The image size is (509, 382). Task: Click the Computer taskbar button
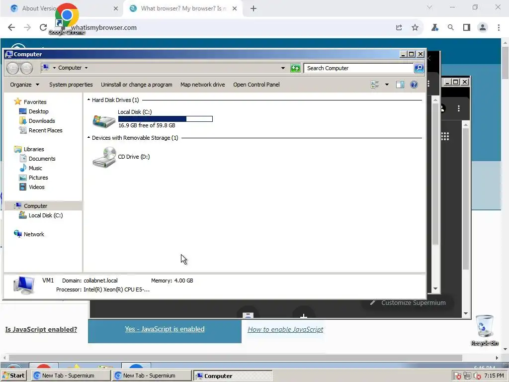click(x=233, y=376)
